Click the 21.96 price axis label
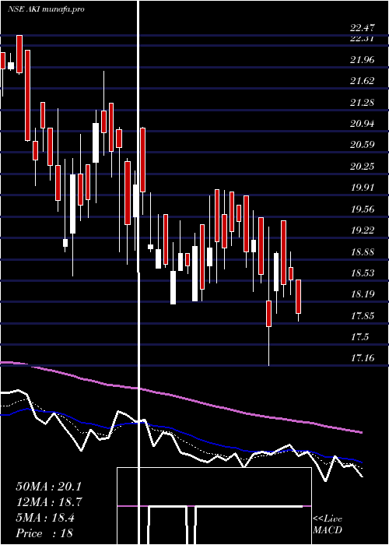Image resolution: width=389 pixels, height=545 pixels. tap(363, 60)
